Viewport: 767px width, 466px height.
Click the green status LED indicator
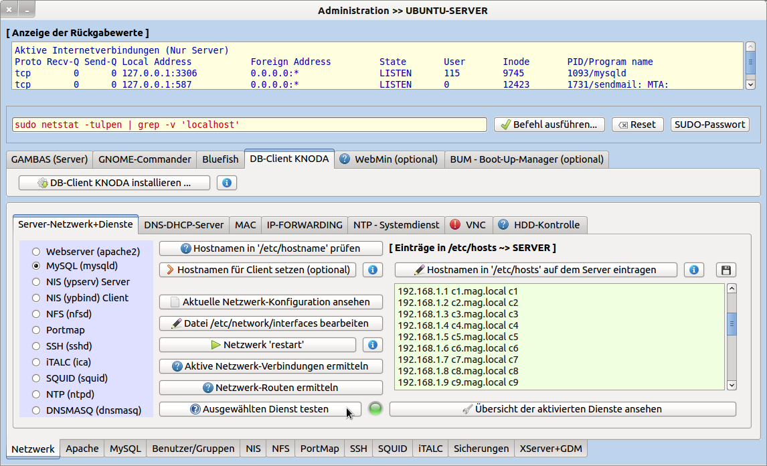tap(375, 409)
